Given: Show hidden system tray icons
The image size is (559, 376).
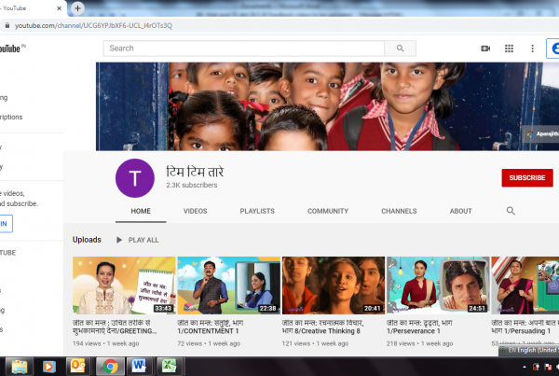Looking at the screenshot, I should point(524,367).
